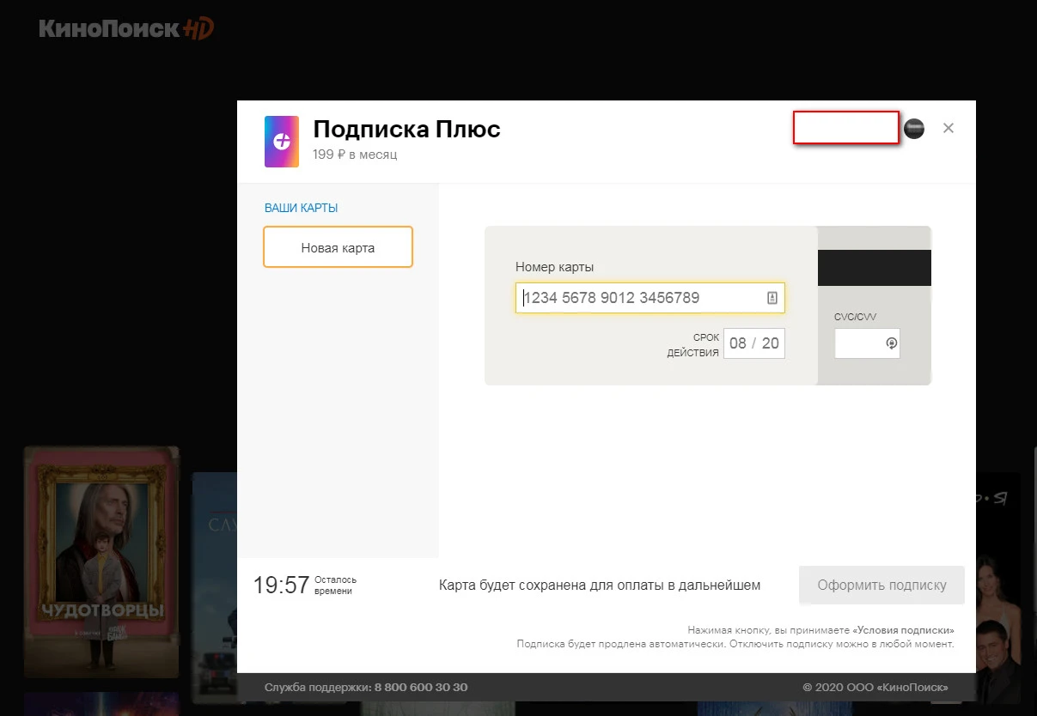Close the subscription dialog with X

point(949,128)
